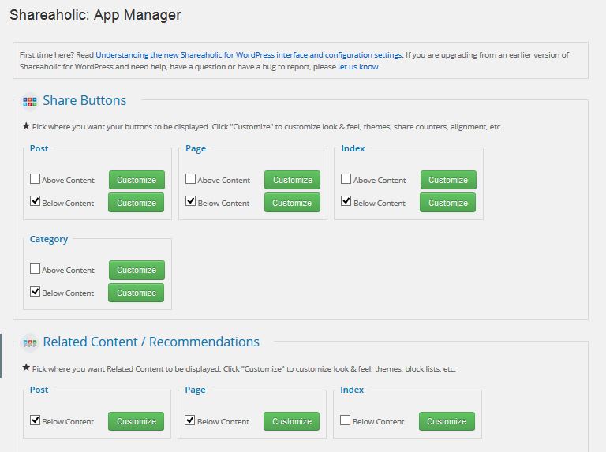Uncheck Below Content for Category share buttons
606x452 pixels.
coord(36,292)
